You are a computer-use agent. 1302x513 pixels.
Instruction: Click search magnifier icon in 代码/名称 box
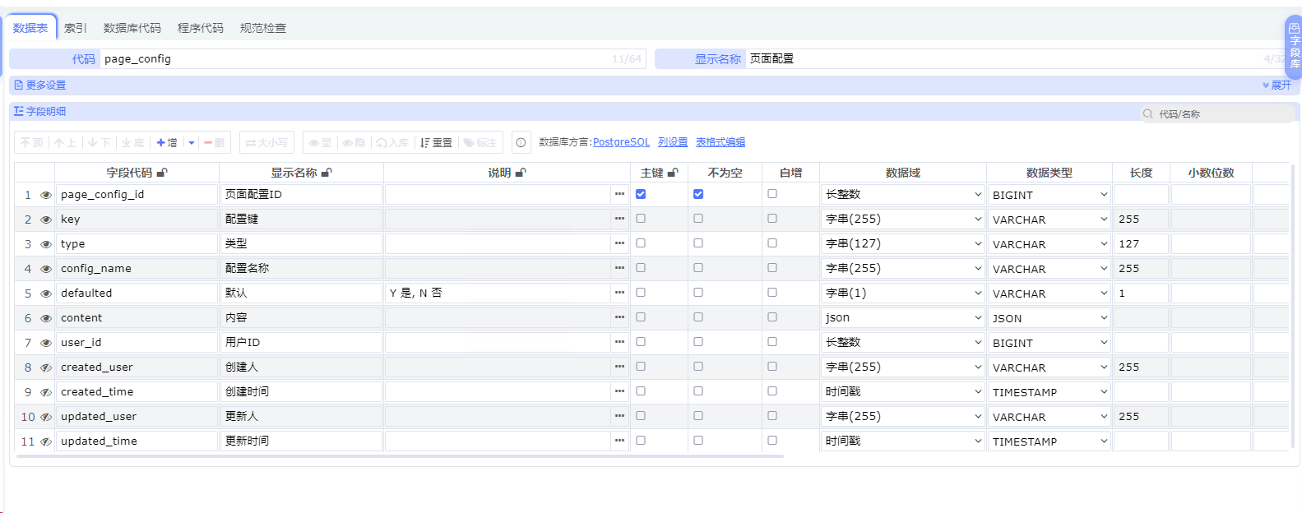[1148, 113]
